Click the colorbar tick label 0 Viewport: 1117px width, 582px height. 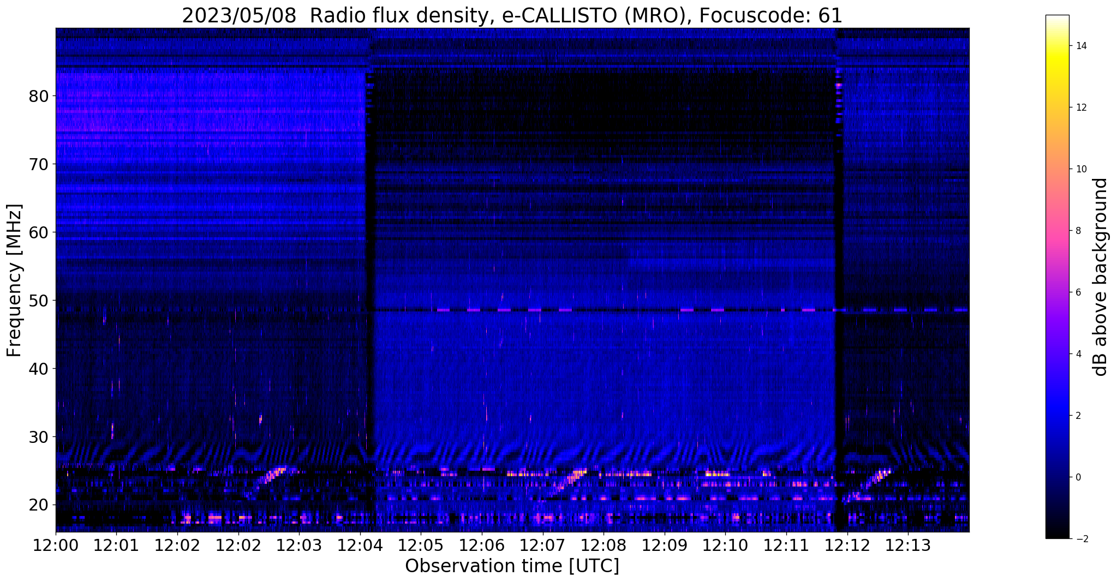tap(1078, 477)
